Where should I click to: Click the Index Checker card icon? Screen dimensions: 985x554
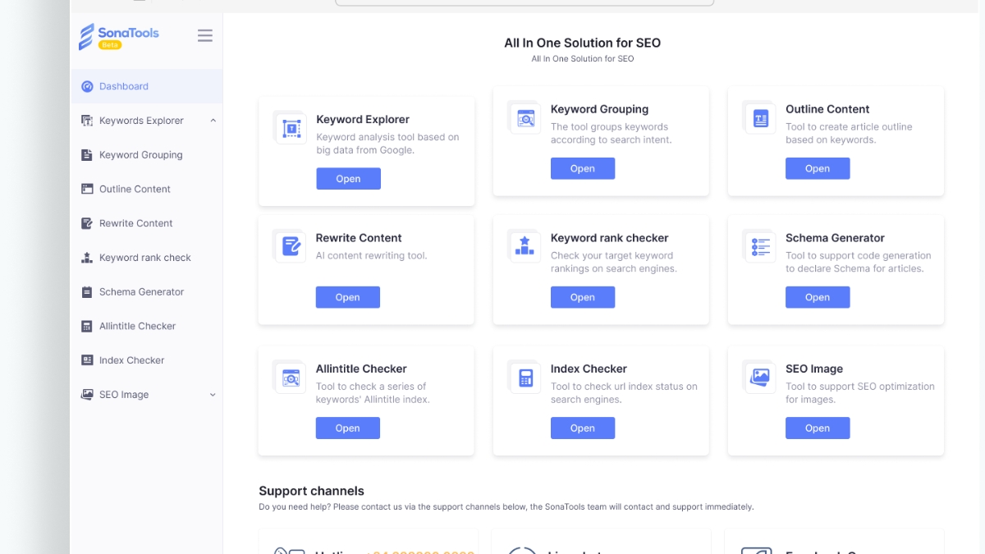click(x=525, y=378)
